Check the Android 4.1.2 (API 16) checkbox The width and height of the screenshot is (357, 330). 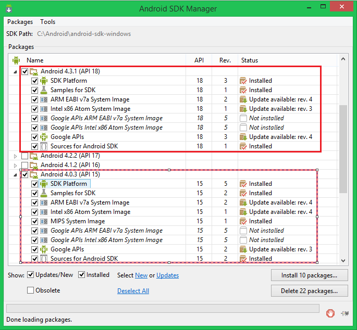click(24, 165)
